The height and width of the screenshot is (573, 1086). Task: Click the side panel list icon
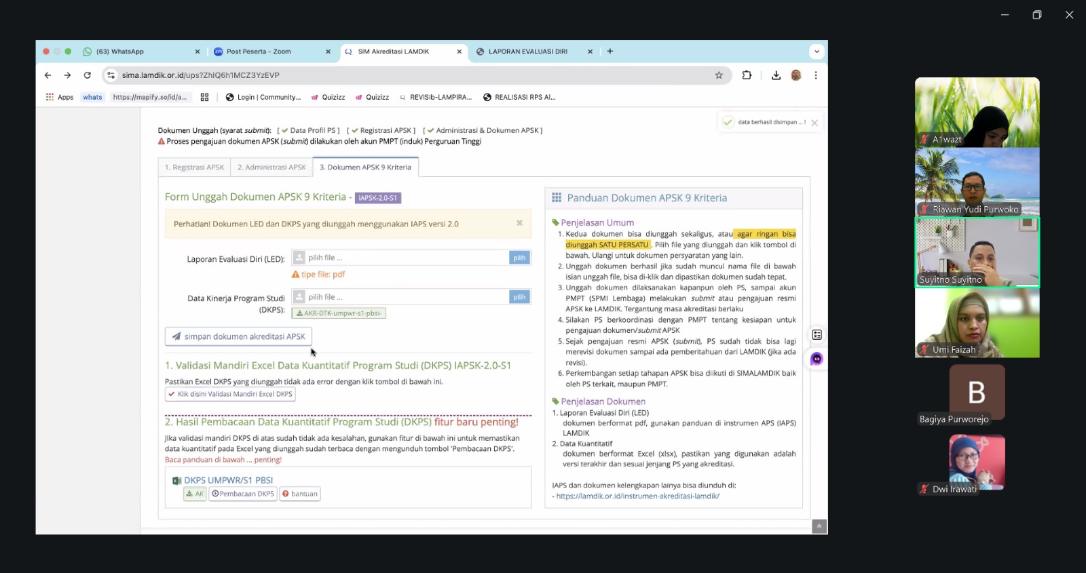817,334
